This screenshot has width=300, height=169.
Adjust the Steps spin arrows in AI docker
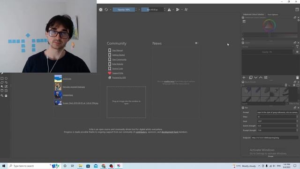tap(297, 117)
